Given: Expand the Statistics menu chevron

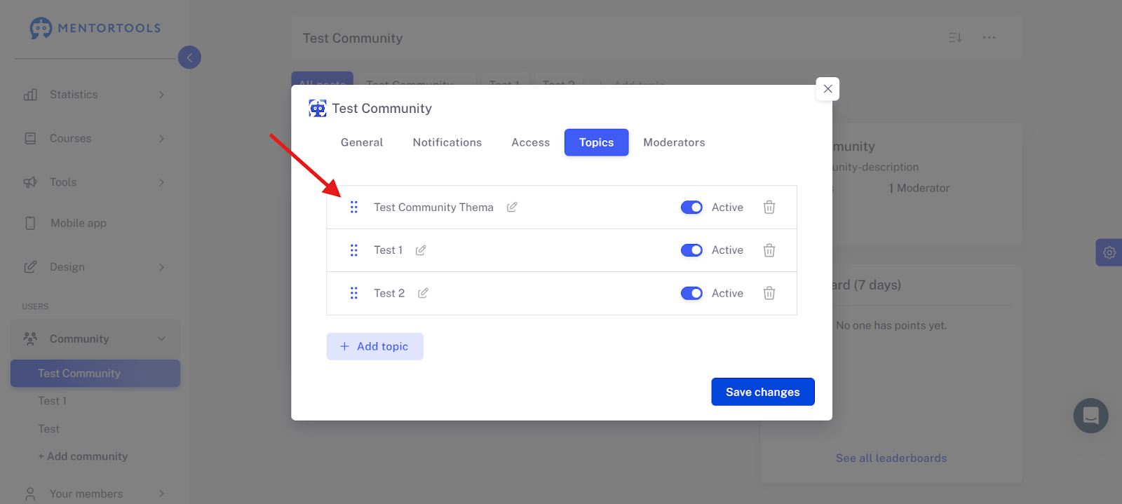Looking at the screenshot, I should [x=162, y=95].
